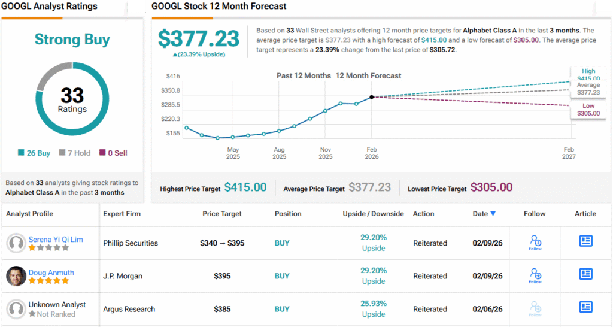Viewport: 613px width, 327px height.
Task: Click the Upside / Downside column header
Action: pos(373,214)
